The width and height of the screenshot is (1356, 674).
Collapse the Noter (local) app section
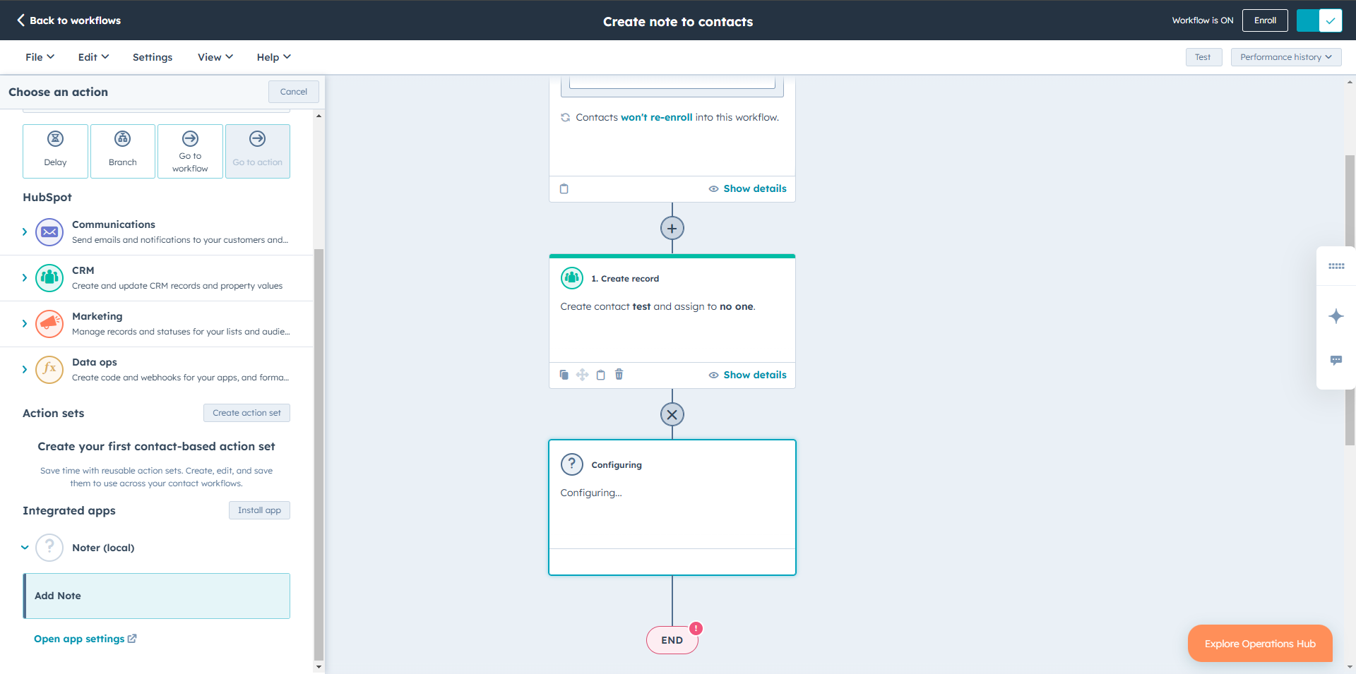coord(25,547)
